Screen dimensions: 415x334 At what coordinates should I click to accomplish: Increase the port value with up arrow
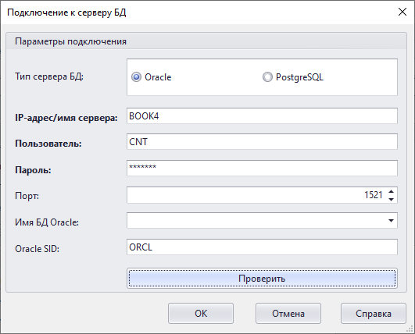[392, 191]
